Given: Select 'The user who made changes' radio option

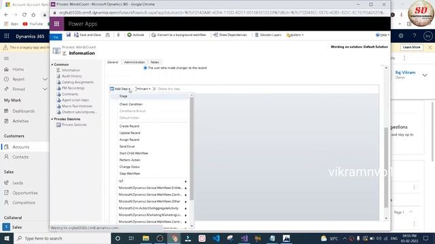Looking at the screenshot, I should pyautogui.click(x=145, y=68).
